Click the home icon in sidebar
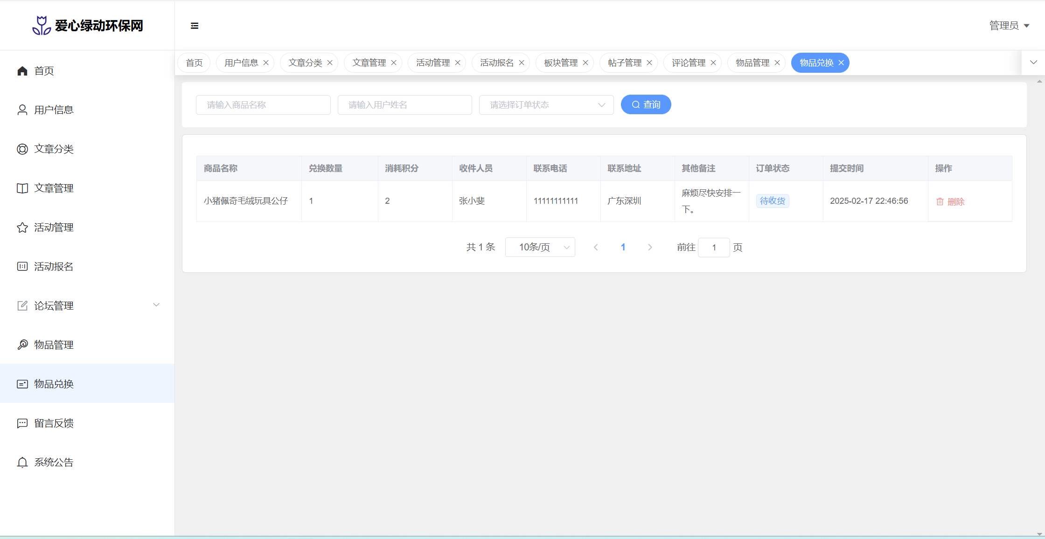The width and height of the screenshot is (1045, 539). (22, 71)
